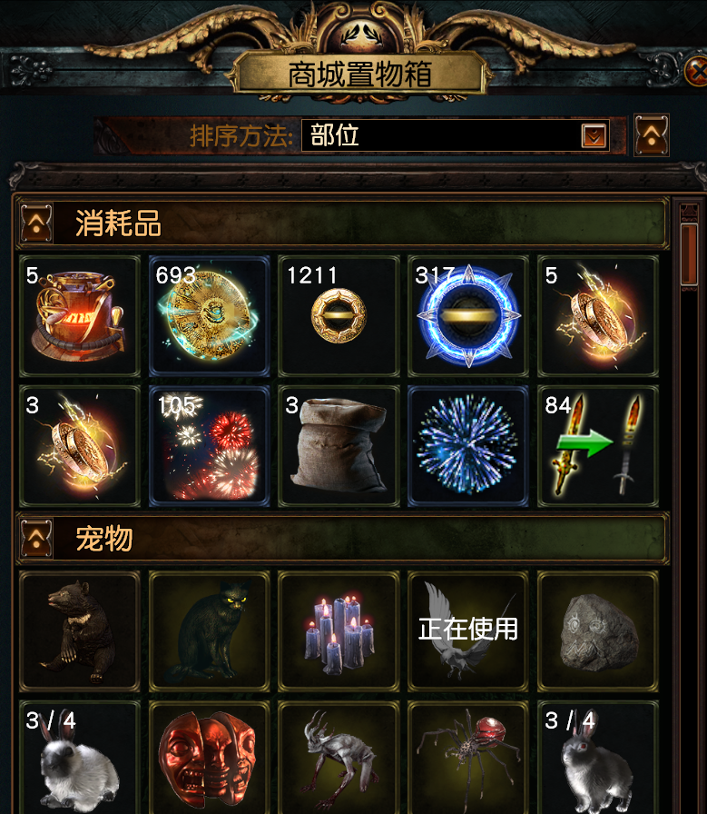Select the red triple-face mask pet
The height and width of the screenshot is (814, 707).
[209, 758]
